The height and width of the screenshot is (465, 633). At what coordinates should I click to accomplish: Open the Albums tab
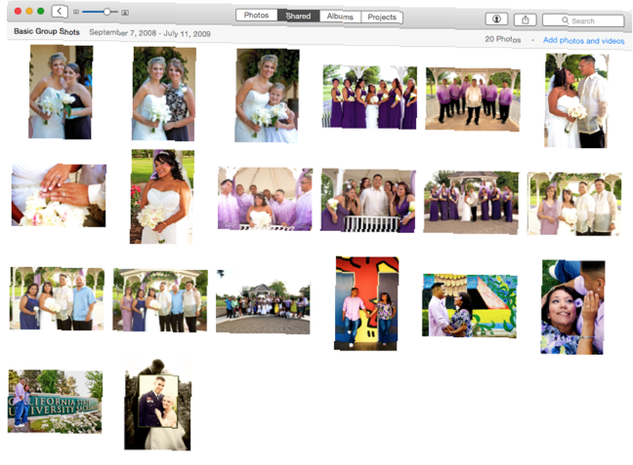[340, 16]
